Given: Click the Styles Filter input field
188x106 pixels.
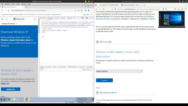Looking at the screenshot, I should coord(61,69).
